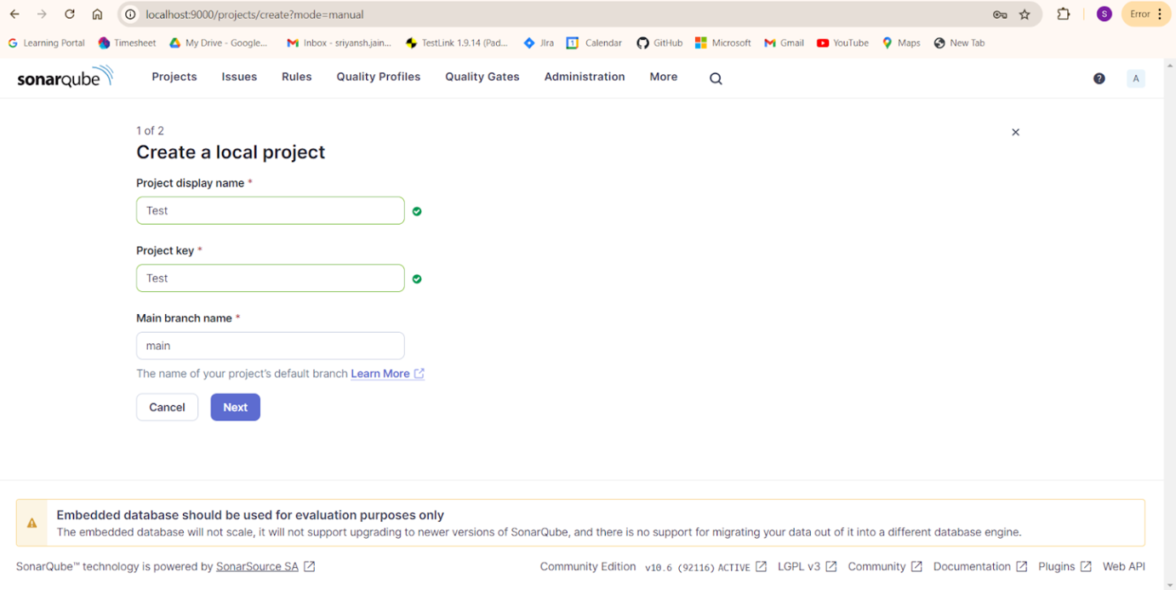Screen dimensions: 1176x590
Task: Open Chrome browser extensions menu
Action: pos(1063,14)
